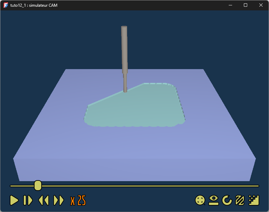Click the circle-over-bar icon in the bottom toolbar

pos(214,200)
